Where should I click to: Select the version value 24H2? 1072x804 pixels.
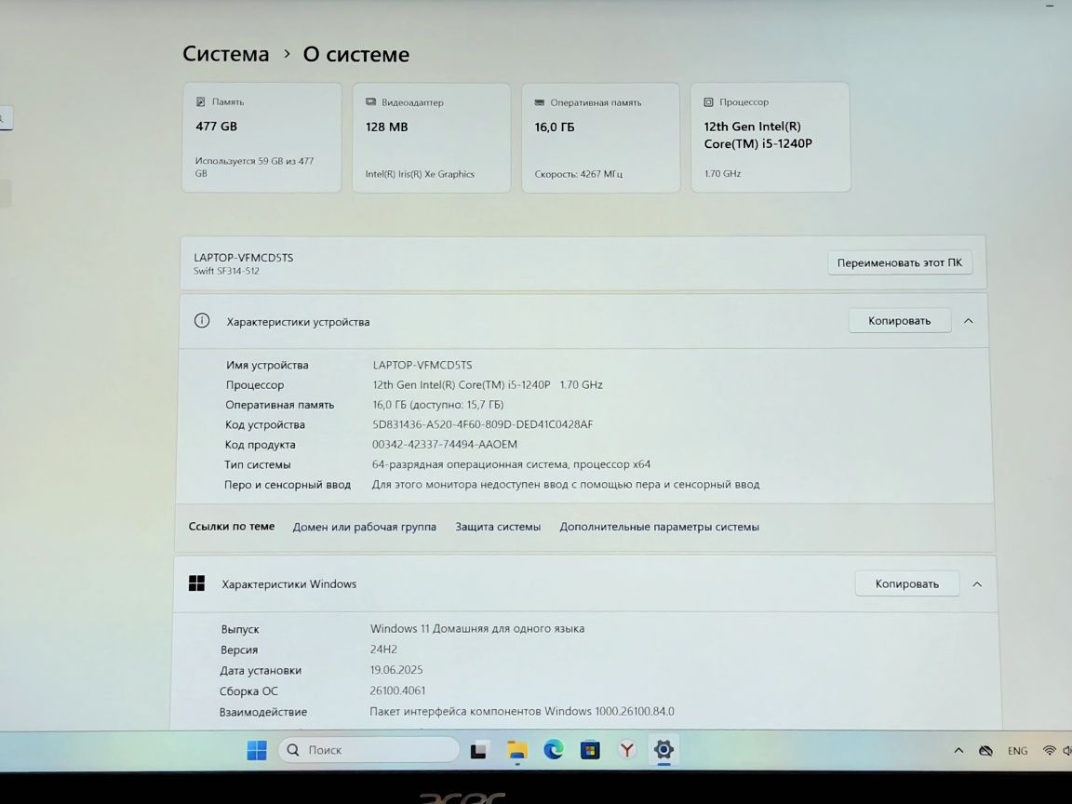point(383,650)
